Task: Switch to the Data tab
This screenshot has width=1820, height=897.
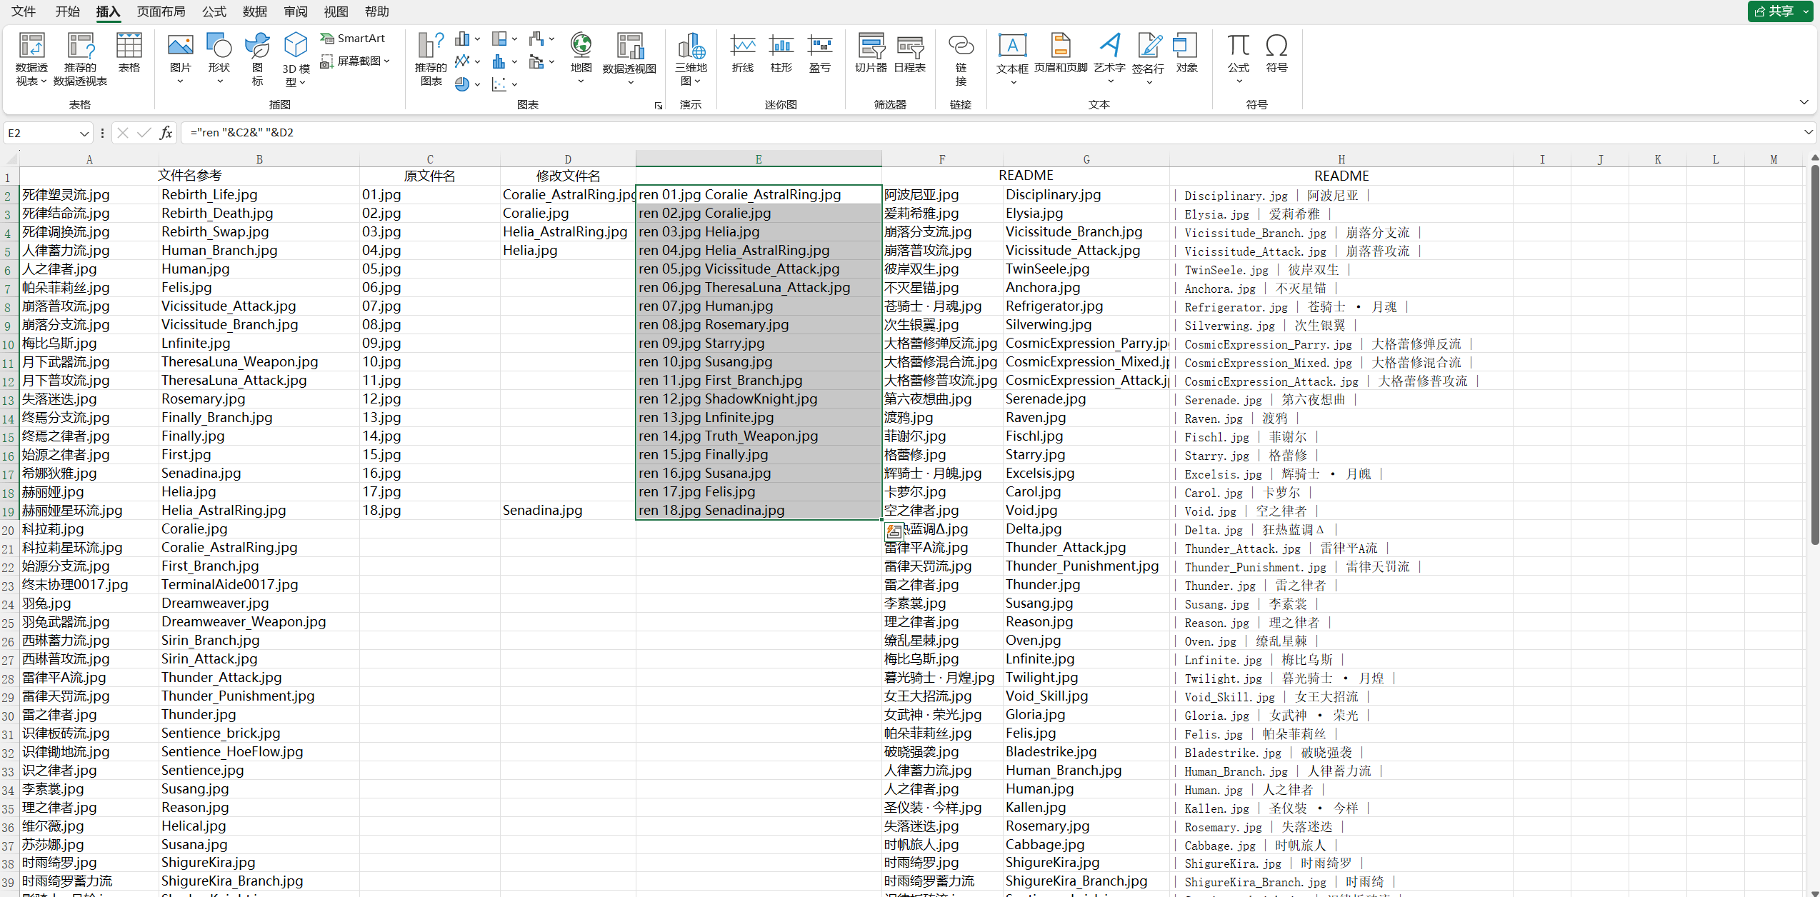Action: coord(254,11)
